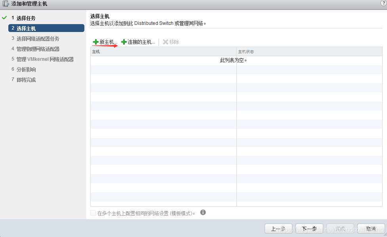Click the 取消 cancel button

click(x=371, y=229)
